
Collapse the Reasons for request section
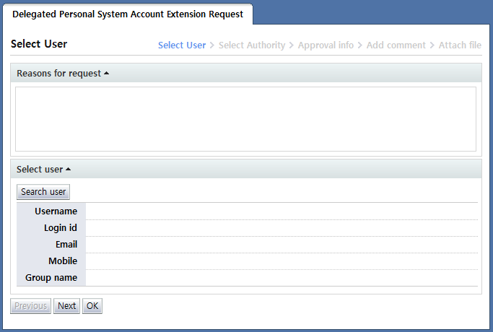coord(63,74)
